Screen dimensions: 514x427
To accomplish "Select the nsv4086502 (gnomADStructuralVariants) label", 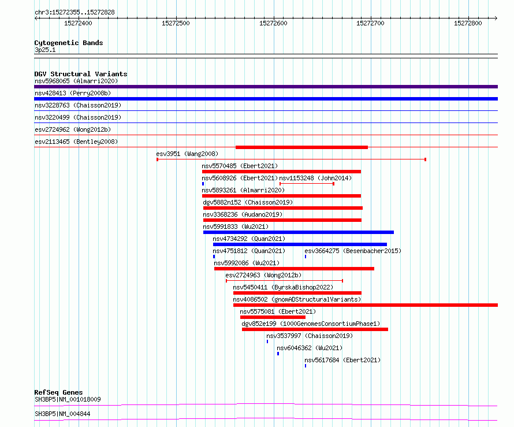I will [297, 299].
